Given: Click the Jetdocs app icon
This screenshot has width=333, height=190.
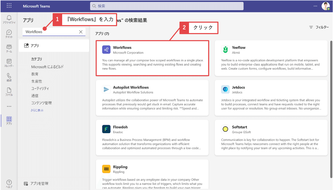Looking at the screenshot, I should click(x=225, y=89).
